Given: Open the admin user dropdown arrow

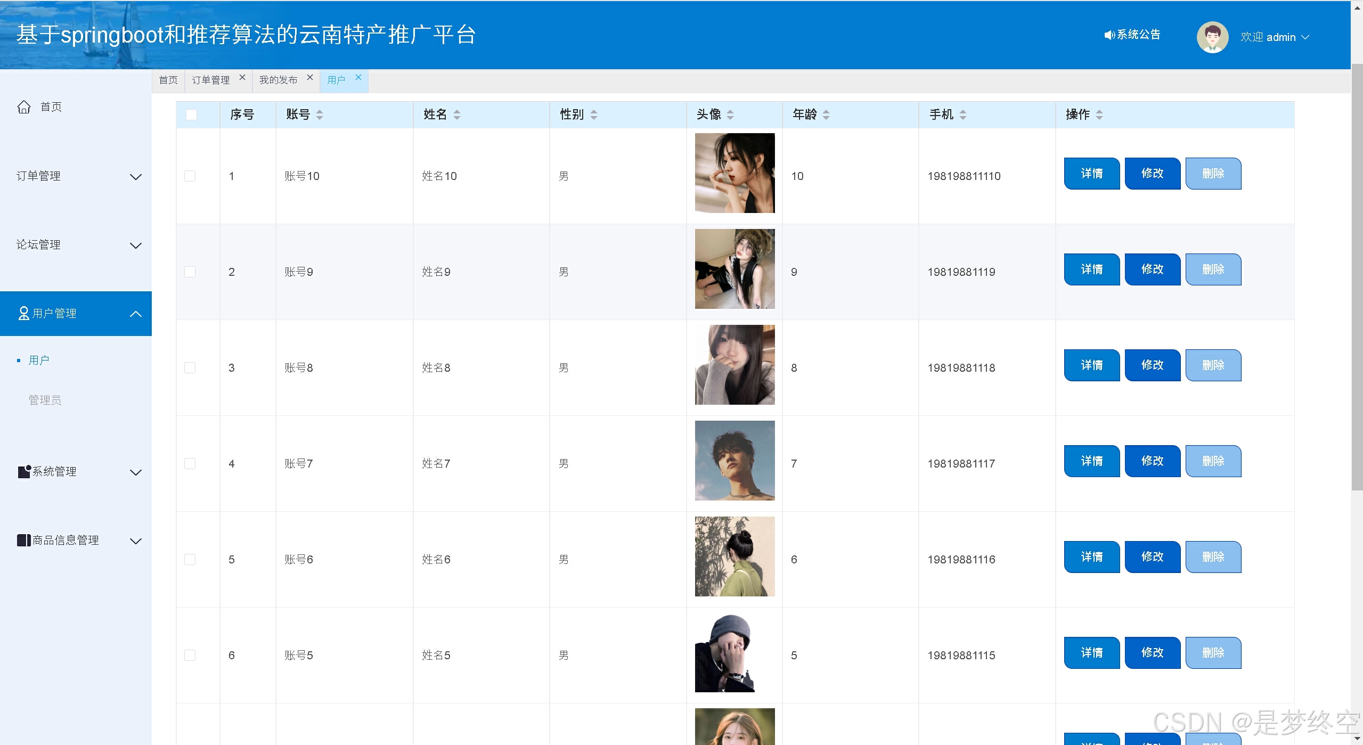Looking at the screenshot, I should [1305, 37].
